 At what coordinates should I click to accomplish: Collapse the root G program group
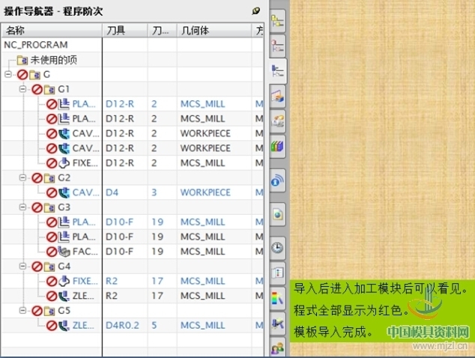(7, 74)
